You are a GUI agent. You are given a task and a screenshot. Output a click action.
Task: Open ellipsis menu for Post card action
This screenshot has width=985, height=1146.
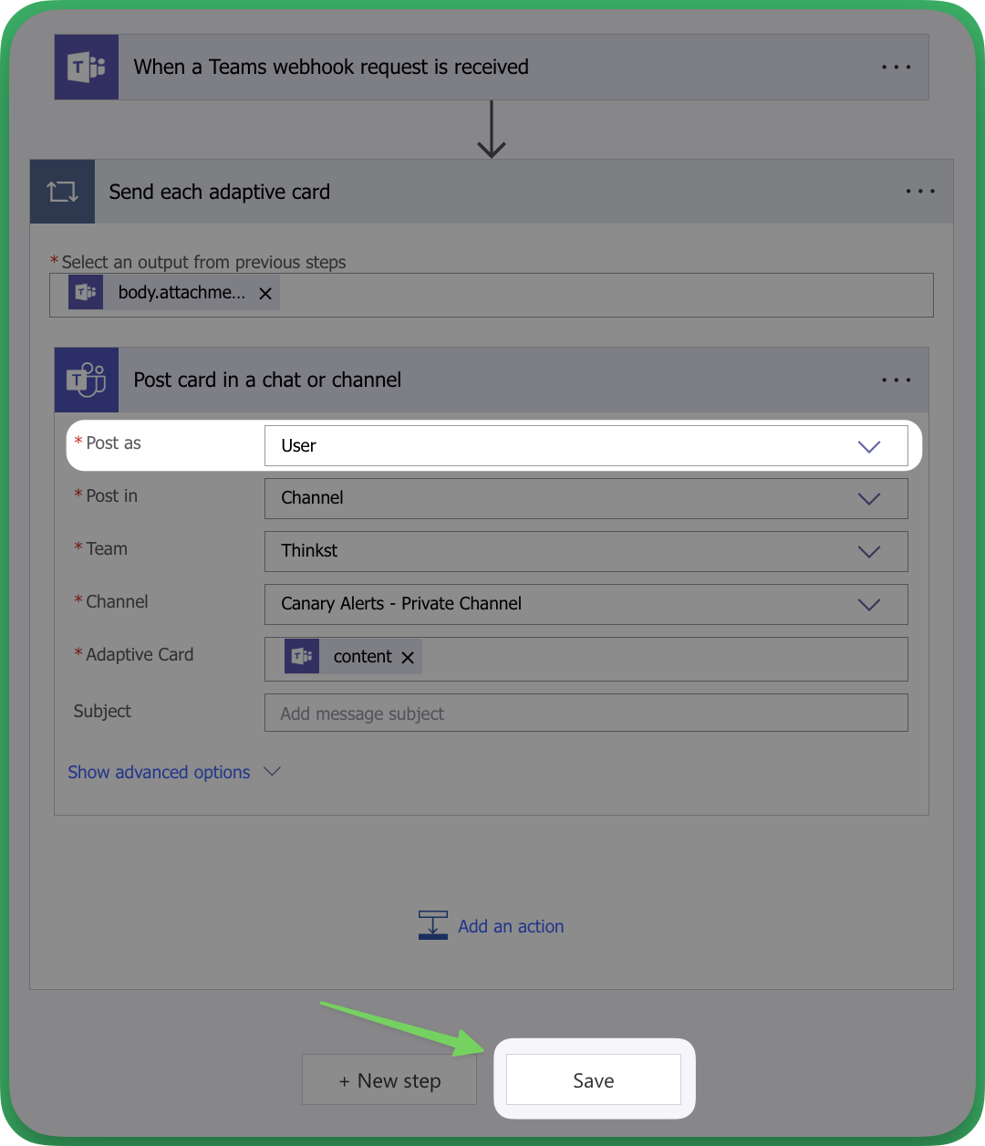pyautogui.click(x=896, y=380)
